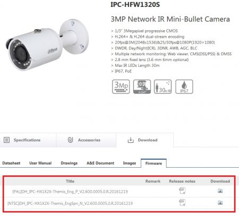Click the PAL firmware title link
Viewport: 239px width, 216px height.
pyautogui.click(x=70, y=192)
